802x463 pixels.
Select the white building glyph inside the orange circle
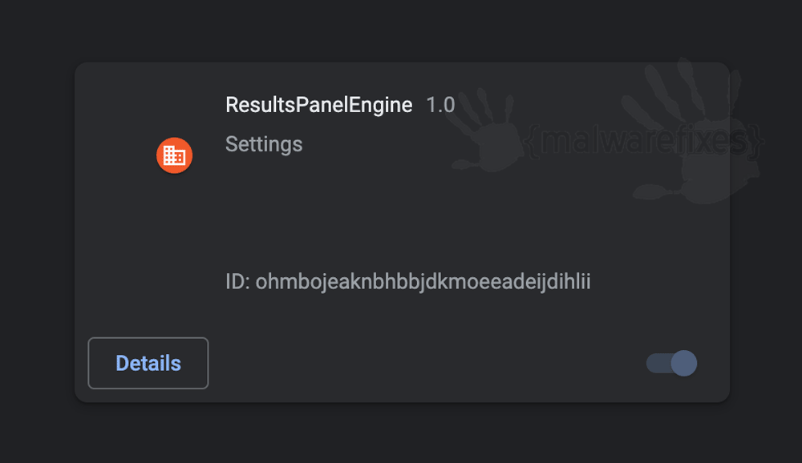tap(174, 155)
